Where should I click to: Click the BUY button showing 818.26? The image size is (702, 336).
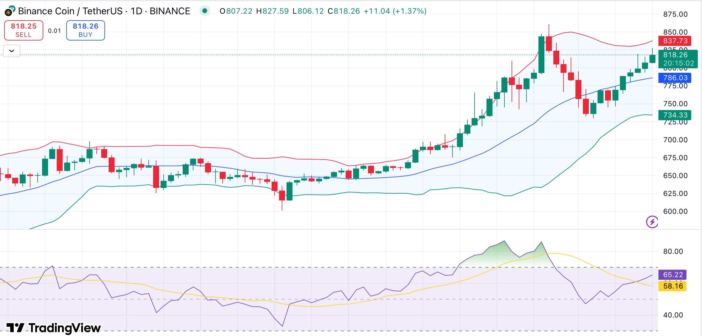[x=85, y=30]
